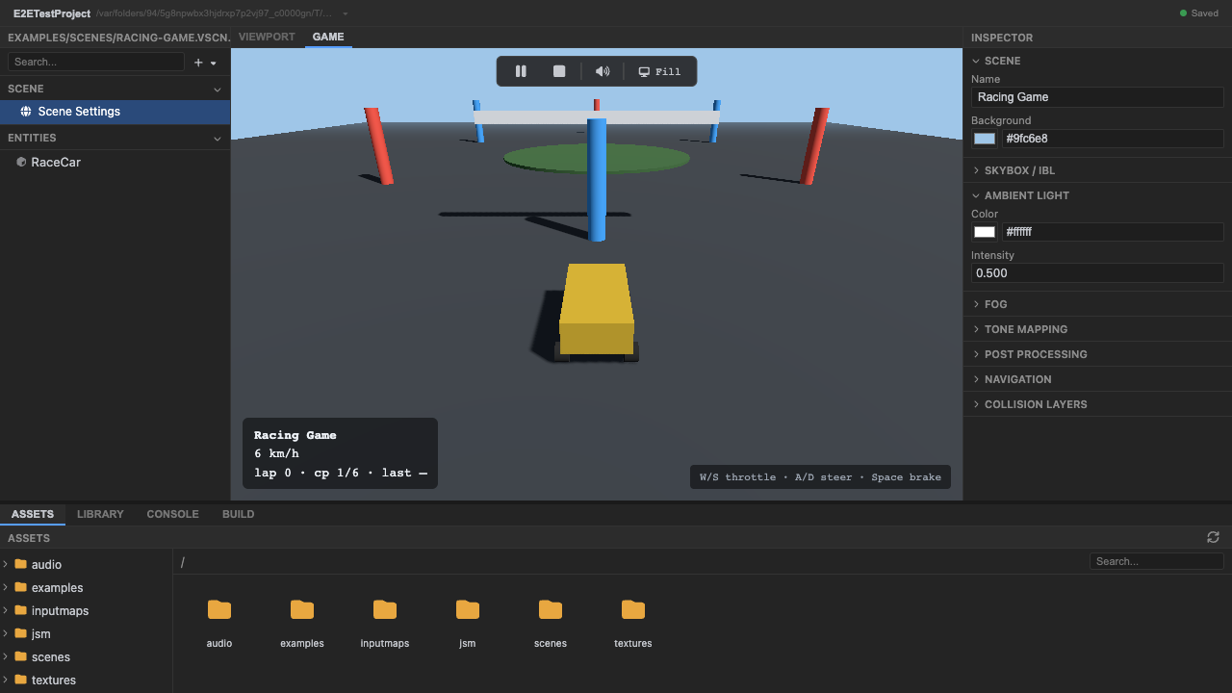Open the audio folder icon in asset grid
The height and width of the screenshot is (693, 1232).
219,609
